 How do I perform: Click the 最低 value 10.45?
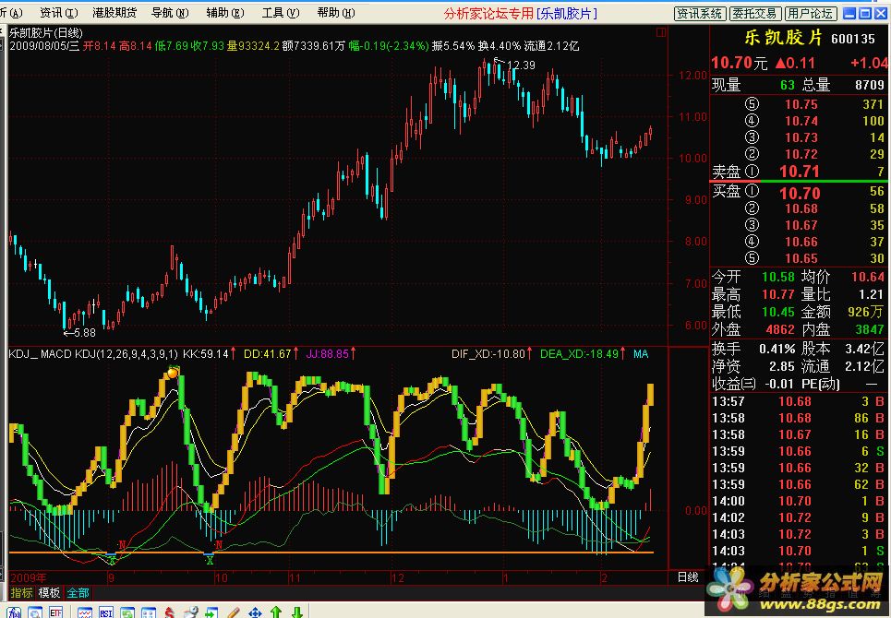coord(778,312)
